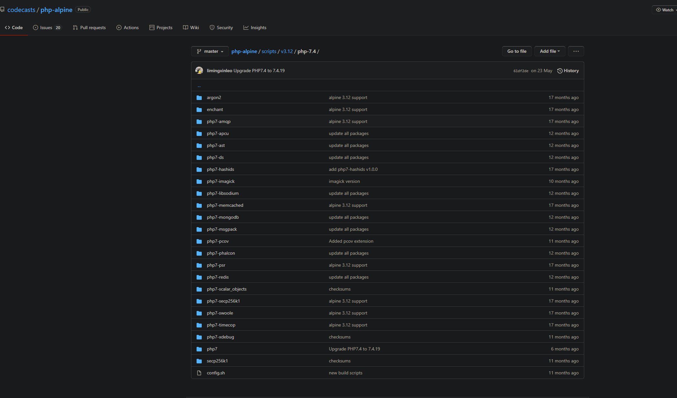This screenshot has height=398, width=677.
Task: Open the master branch dropdown
Action: tap(210, 51)
